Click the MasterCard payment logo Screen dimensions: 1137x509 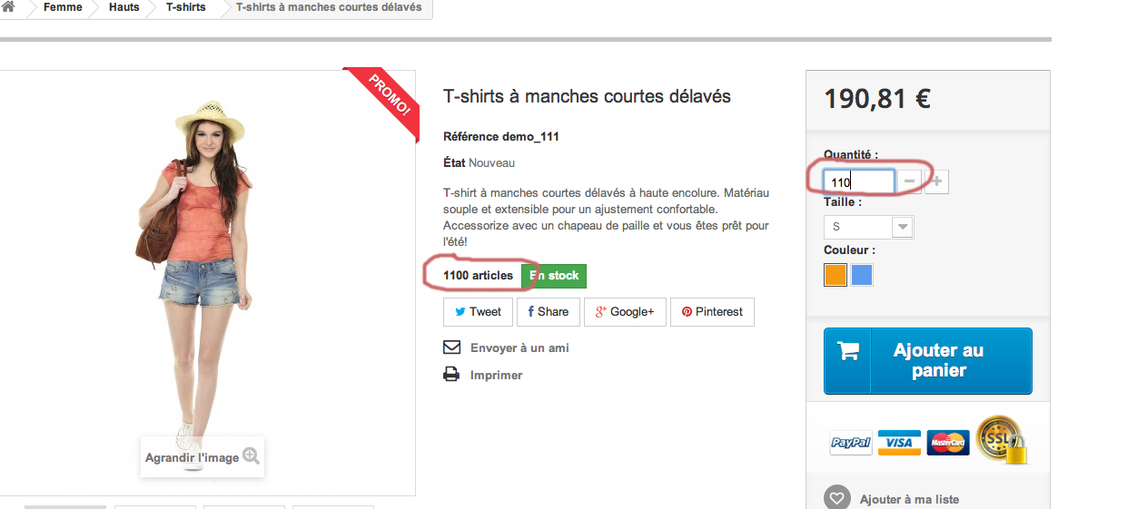click(x=948, y=443)
